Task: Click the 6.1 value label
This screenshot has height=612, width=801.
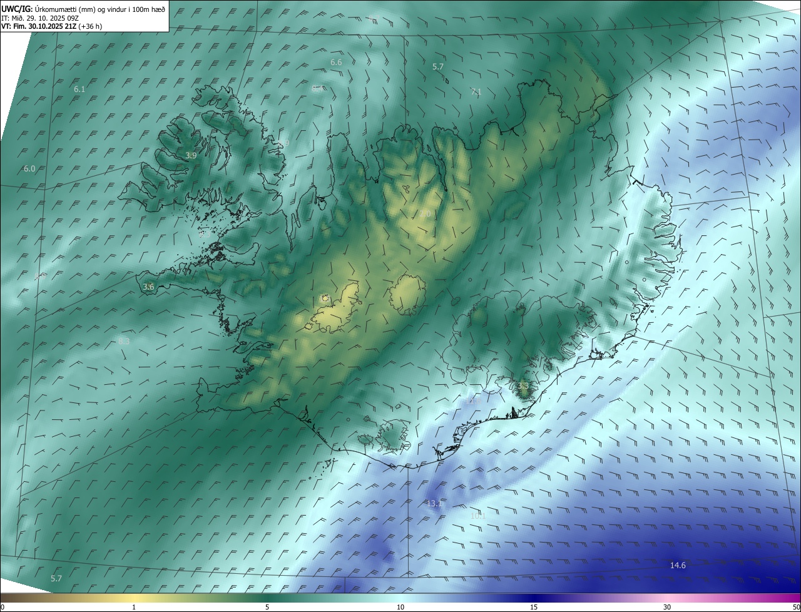Action: point(79,89)
